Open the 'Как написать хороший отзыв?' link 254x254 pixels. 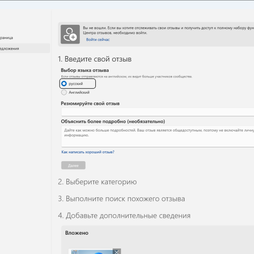point(88,152)
